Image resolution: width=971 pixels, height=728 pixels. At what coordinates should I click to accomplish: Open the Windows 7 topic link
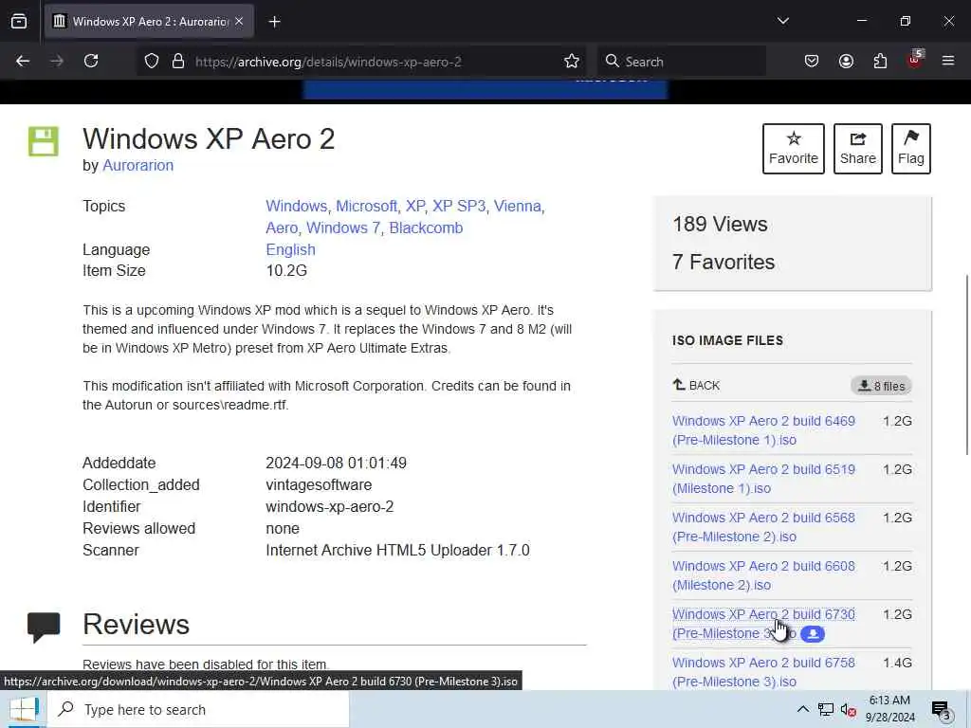pyautogui.click(x=343, y=227)
